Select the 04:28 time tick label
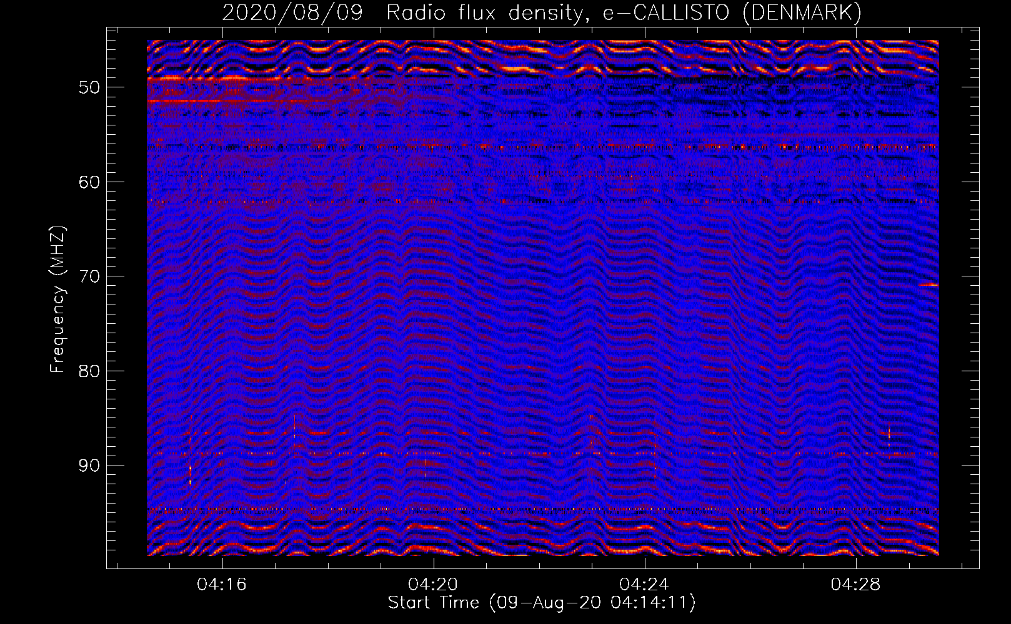 coord(855,585)
